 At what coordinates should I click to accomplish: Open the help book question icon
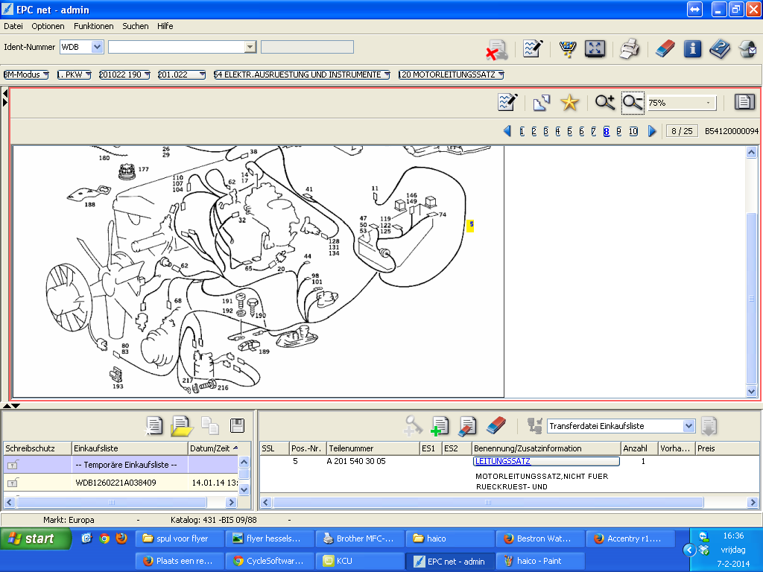tap(719, 48)
